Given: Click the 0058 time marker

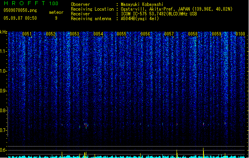Looking at the screenshot, I should pos(193,34).
